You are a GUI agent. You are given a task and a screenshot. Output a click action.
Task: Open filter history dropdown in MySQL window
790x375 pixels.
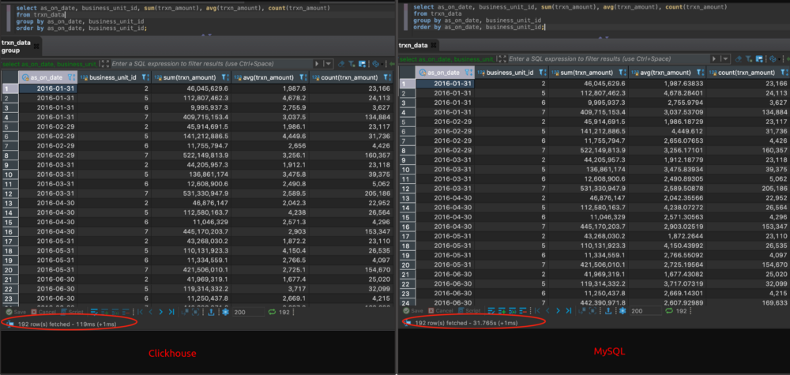point(725,59)
